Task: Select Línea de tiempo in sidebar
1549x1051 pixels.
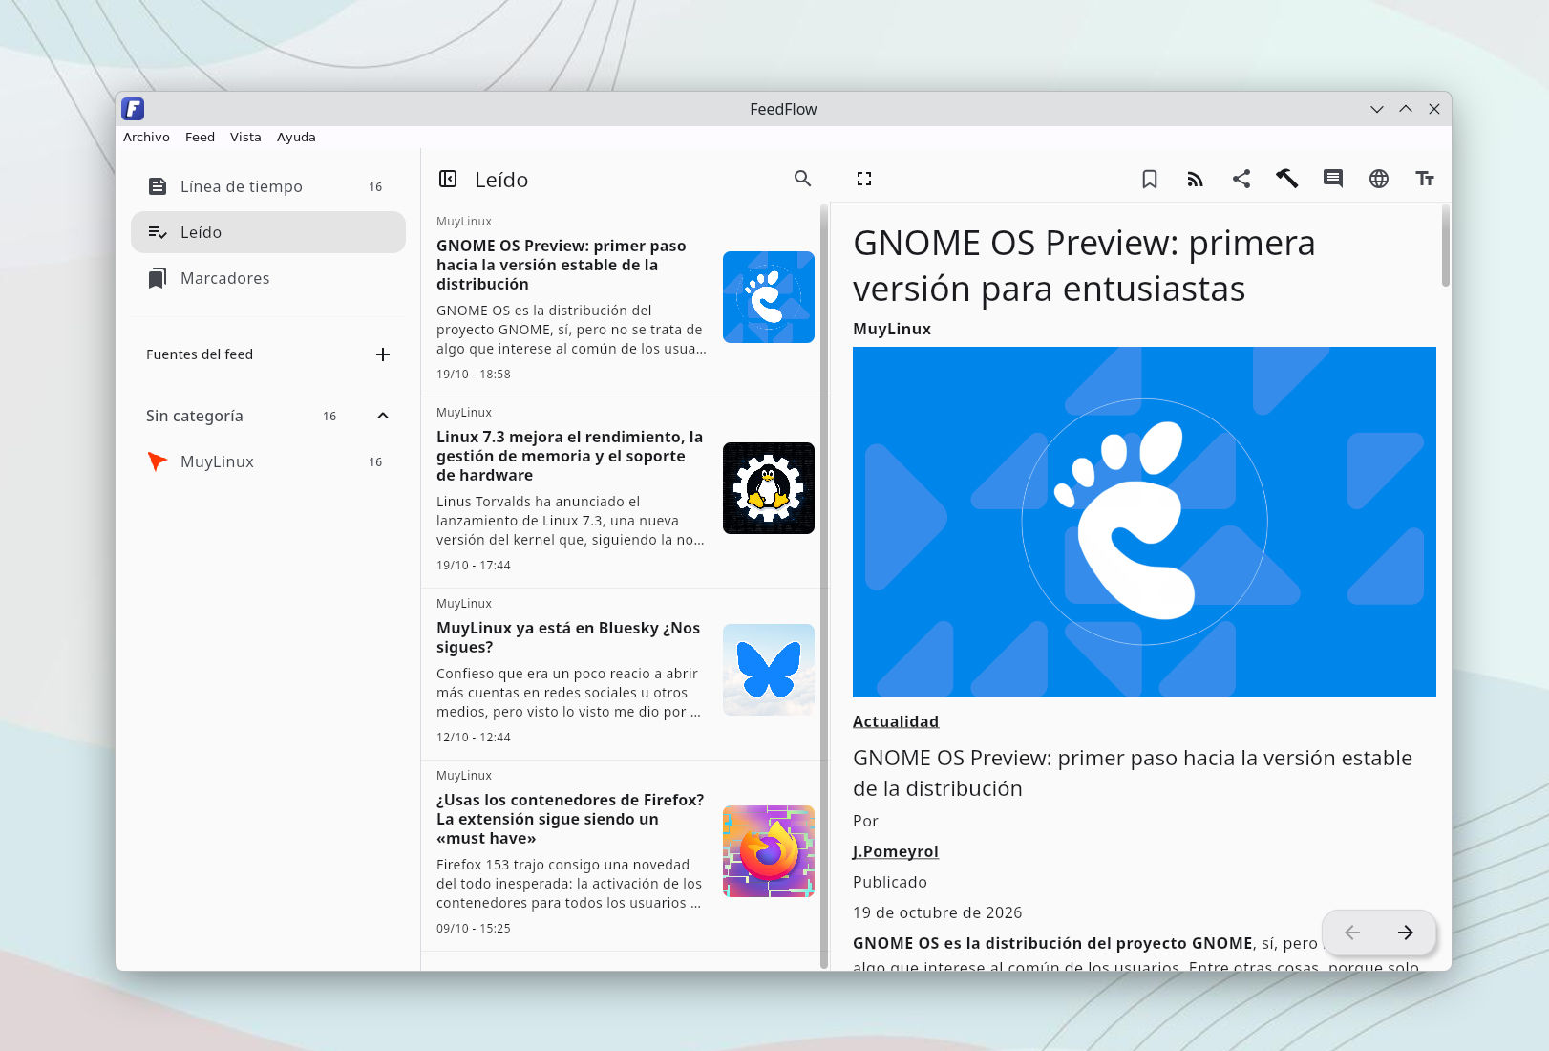Action: click(268, 186)
